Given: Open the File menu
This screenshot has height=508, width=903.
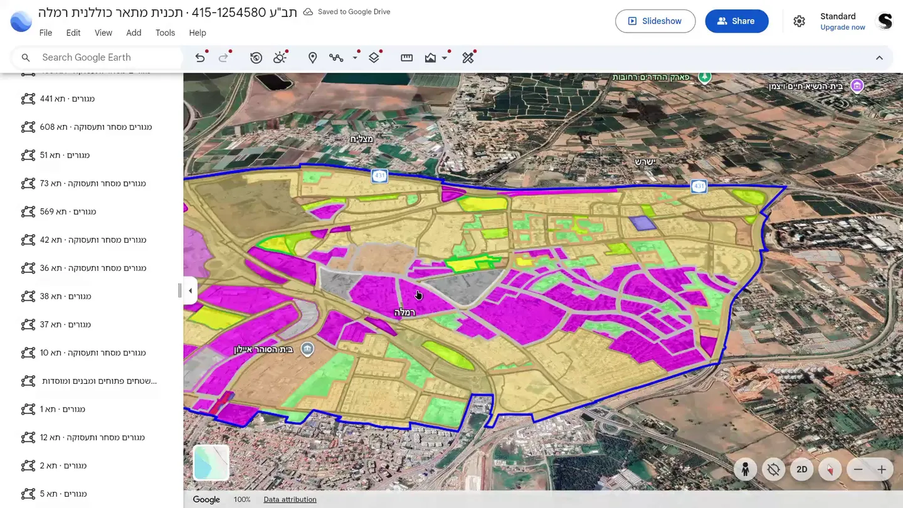Looking at the screenshot, I should coord(46,33).
